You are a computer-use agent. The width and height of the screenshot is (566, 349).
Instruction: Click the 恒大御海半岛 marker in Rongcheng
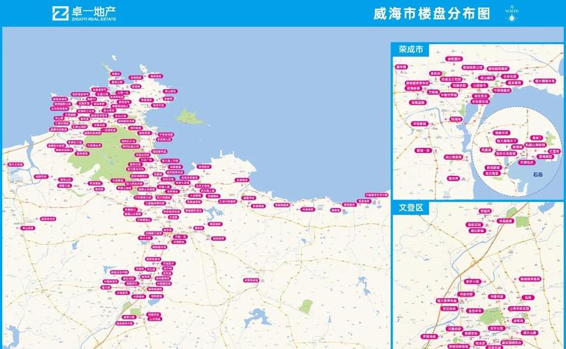[x=543, y=82]
